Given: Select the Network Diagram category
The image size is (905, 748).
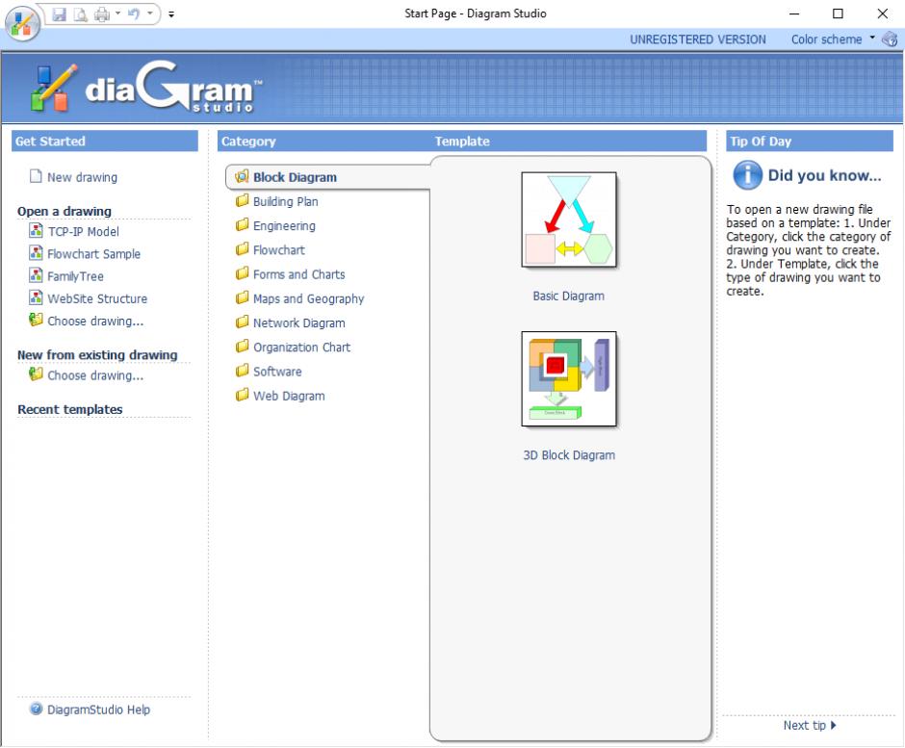Looking at the screenshot, I should 298,323.
